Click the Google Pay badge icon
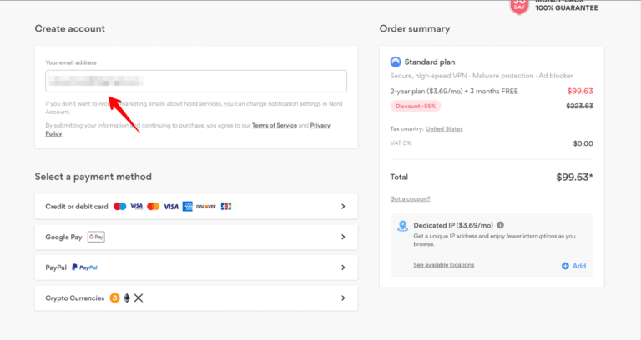Viewport: 641px width, 340px height. point(96,237)
